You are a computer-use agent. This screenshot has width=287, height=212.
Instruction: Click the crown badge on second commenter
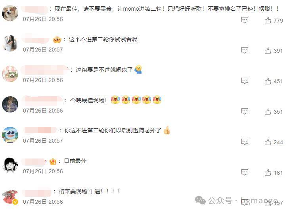tap(57, 40)
